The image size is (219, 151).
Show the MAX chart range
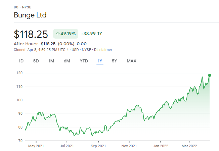click(x=131, y=61)
